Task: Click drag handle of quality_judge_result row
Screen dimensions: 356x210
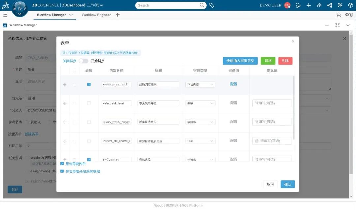Action: pyautogui.click(x=65, y=84)
